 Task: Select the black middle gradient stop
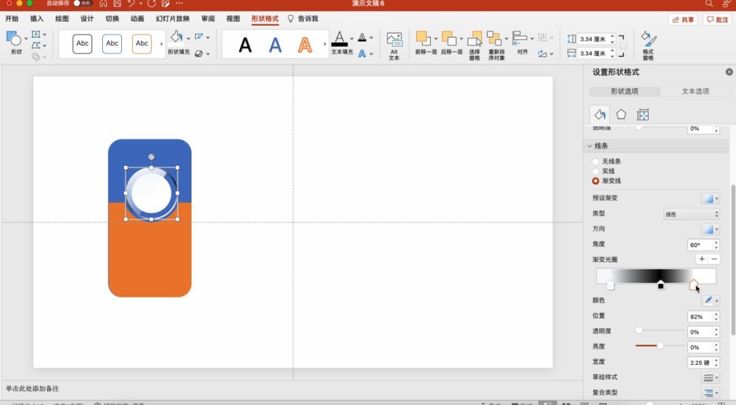(x=660, y=285)
